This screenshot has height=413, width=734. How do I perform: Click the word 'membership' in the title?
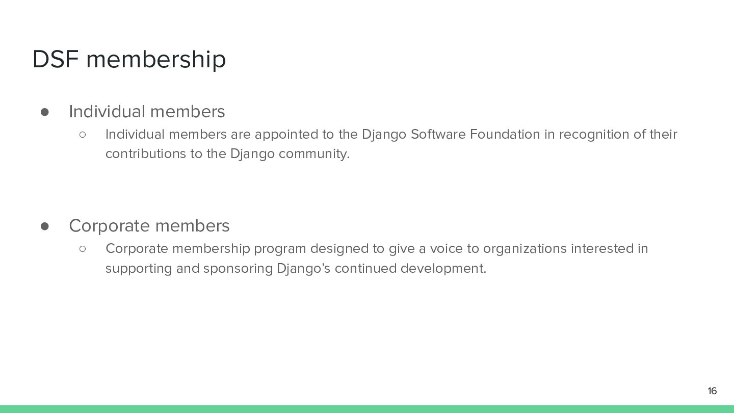[156, 59]
